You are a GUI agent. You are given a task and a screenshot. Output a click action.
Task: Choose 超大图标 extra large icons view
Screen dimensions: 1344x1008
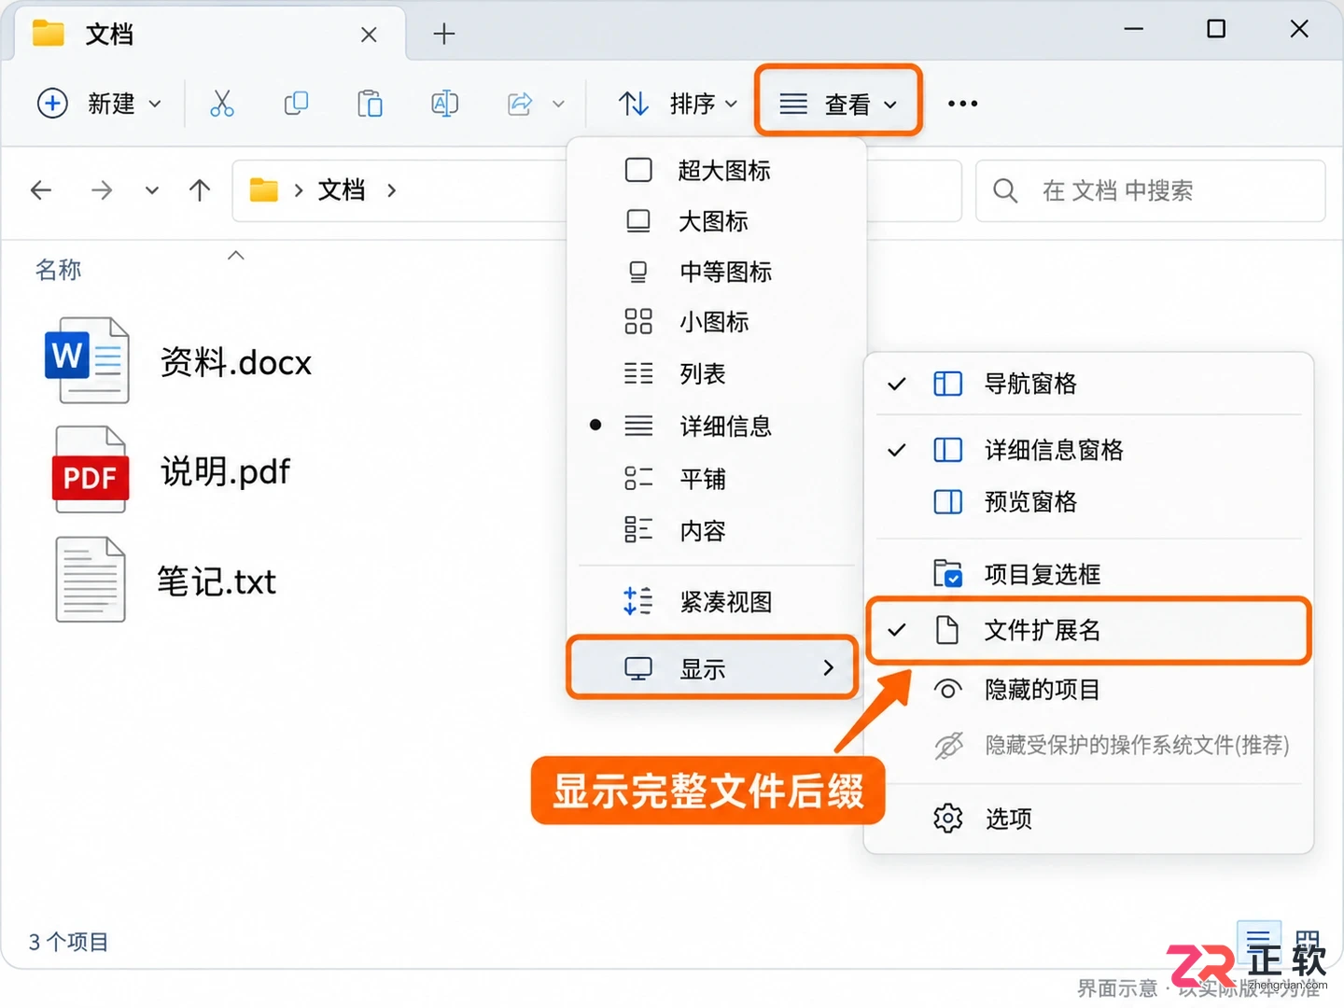[x=715, y=171]
